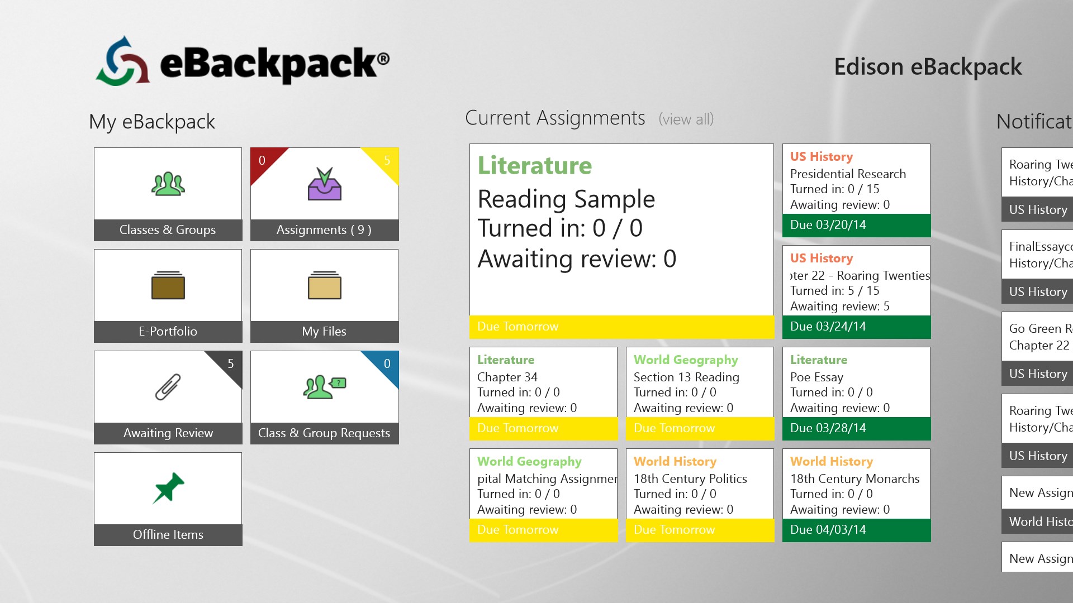The width and height of the screenshot is (1073, 603).
Task: Select the Literature Chapter 34 assignment
Action: [x=543, y=384]
